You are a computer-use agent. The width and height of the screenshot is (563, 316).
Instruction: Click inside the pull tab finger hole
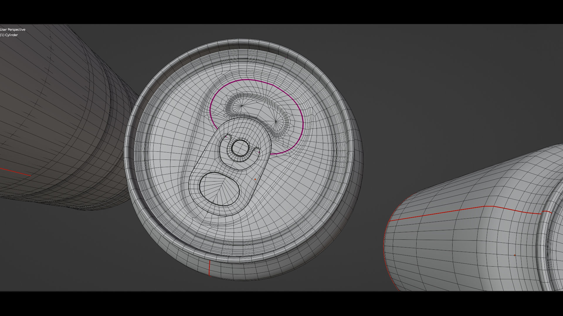[x=219, y=189]
